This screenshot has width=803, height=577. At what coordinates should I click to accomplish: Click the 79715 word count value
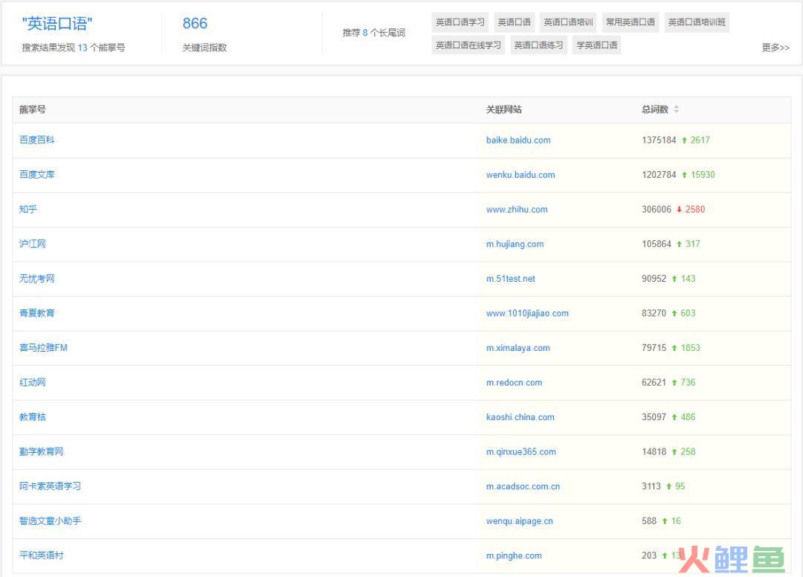click(654, 348)
